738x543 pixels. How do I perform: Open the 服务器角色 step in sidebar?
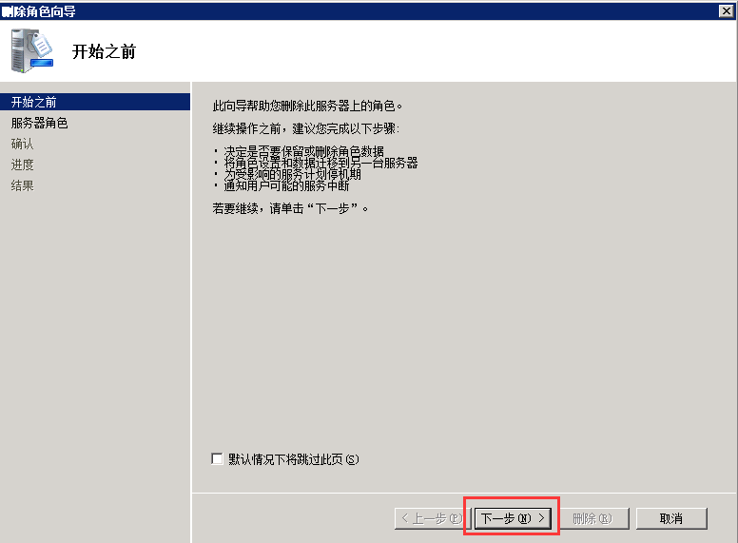(40, 124)
